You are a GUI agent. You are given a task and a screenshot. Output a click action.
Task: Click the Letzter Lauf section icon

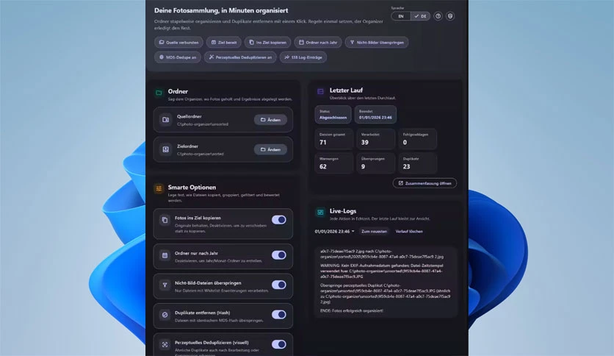tap(320, 92)
